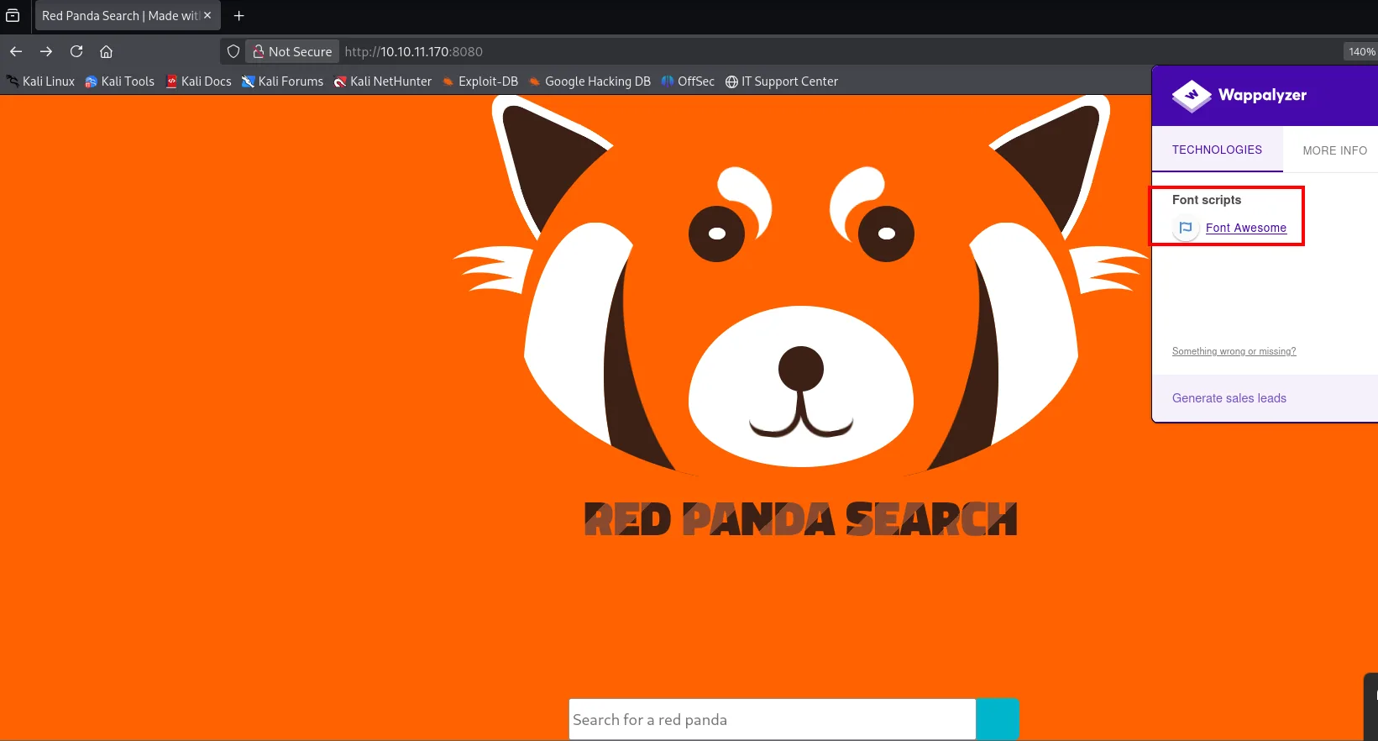Reload the current page
1378x741 pixels.
click(x=76, y=51)
